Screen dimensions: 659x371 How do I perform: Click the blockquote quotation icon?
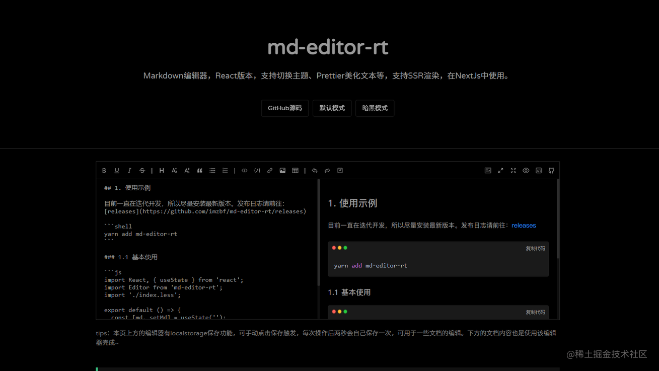click(x=199, y=171)
